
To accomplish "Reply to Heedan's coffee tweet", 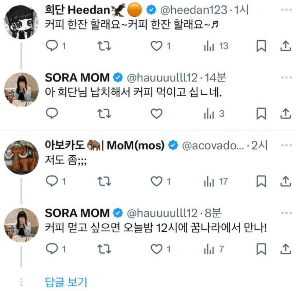I will [52, 46].
